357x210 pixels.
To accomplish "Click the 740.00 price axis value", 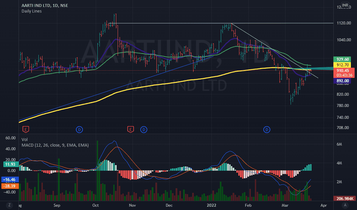I will pos(343,117).
